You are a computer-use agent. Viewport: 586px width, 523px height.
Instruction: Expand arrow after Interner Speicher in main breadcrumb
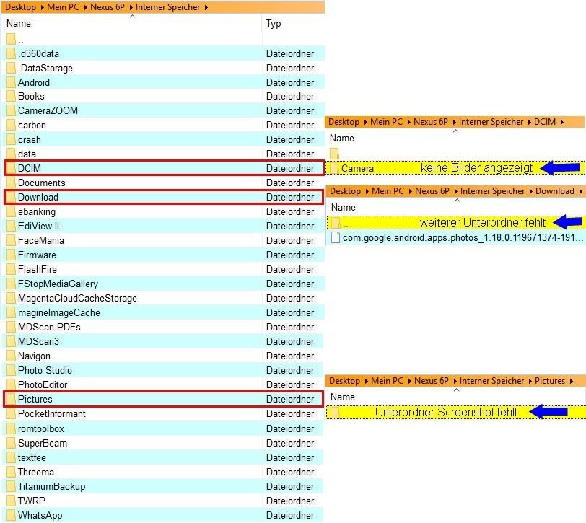pos(206,7)
